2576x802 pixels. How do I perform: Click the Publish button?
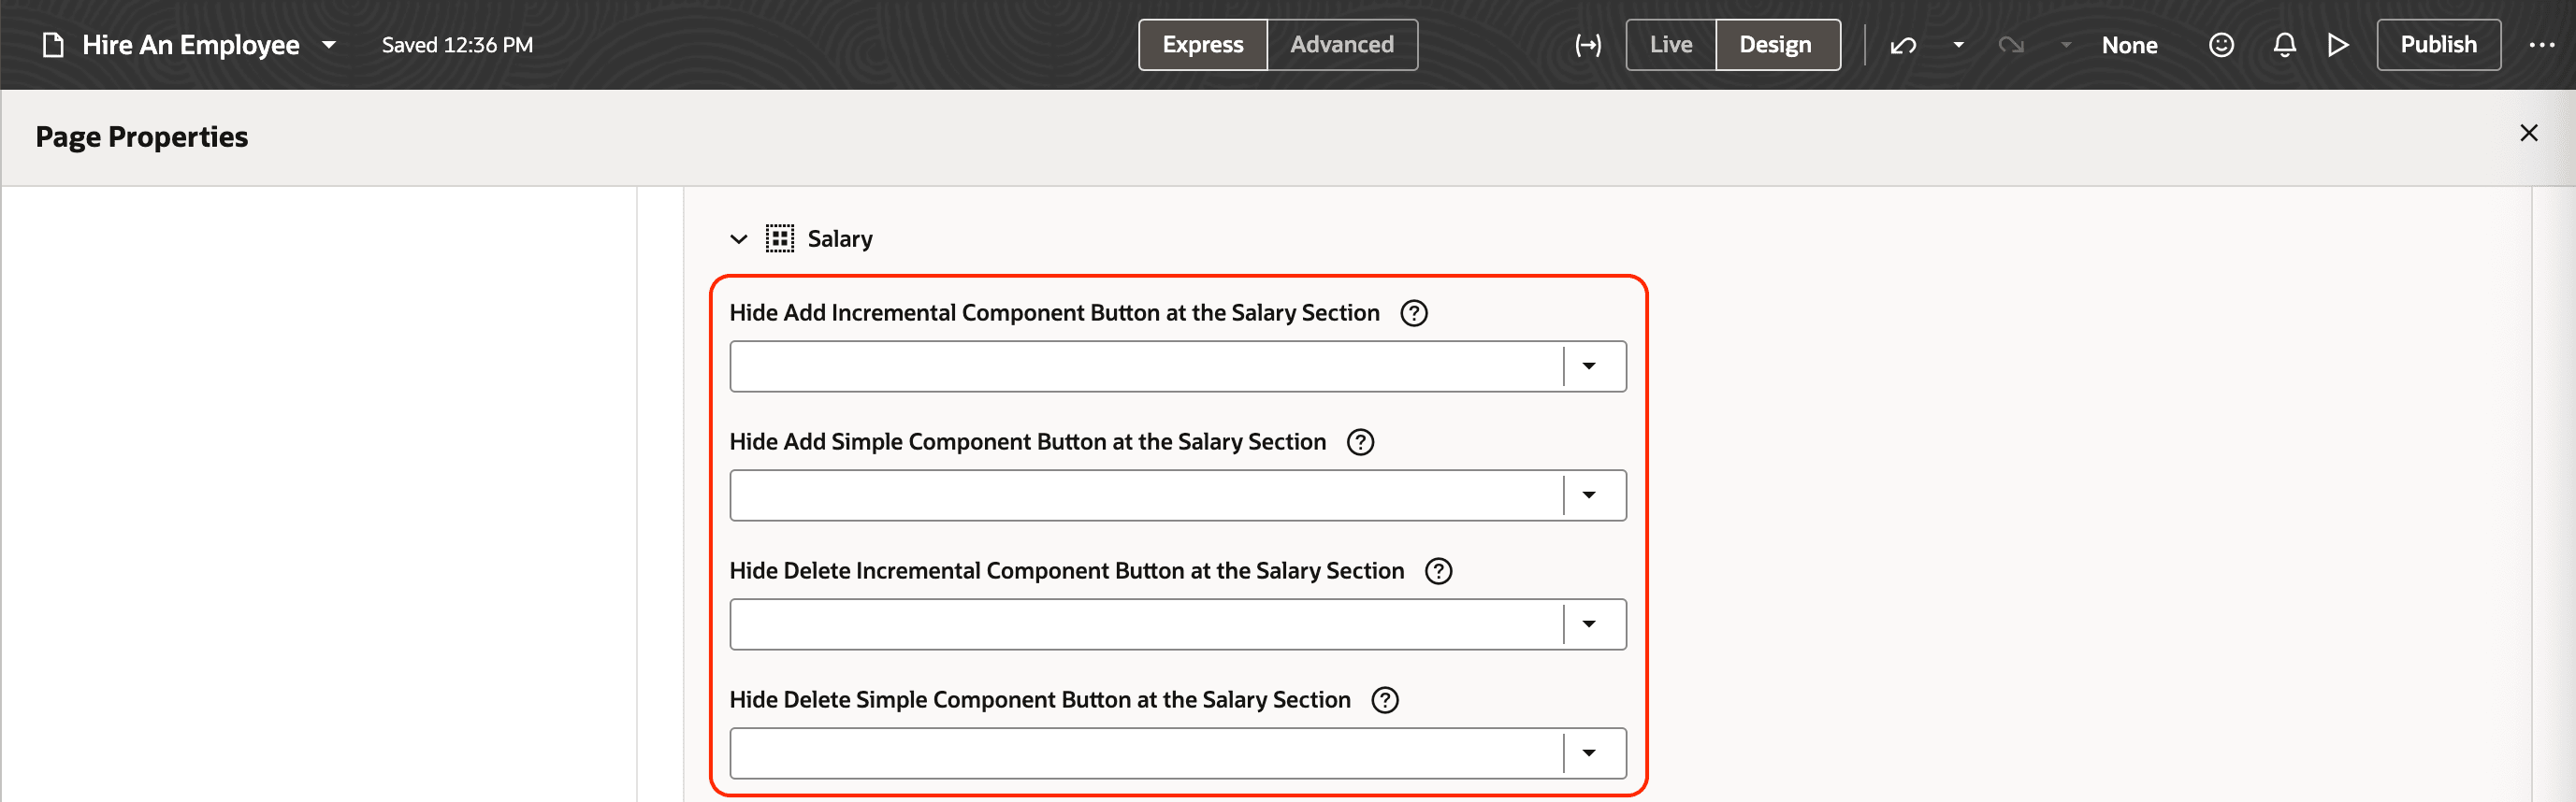pyautogui.click(x=2438, y=45)
